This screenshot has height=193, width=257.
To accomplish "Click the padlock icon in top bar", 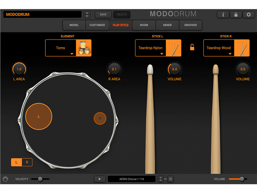I will [236, 15].
